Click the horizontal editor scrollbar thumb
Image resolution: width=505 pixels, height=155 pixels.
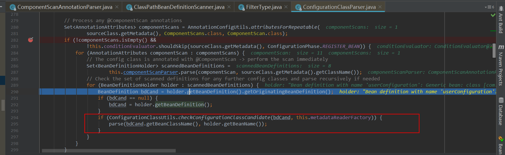[109, 151]
